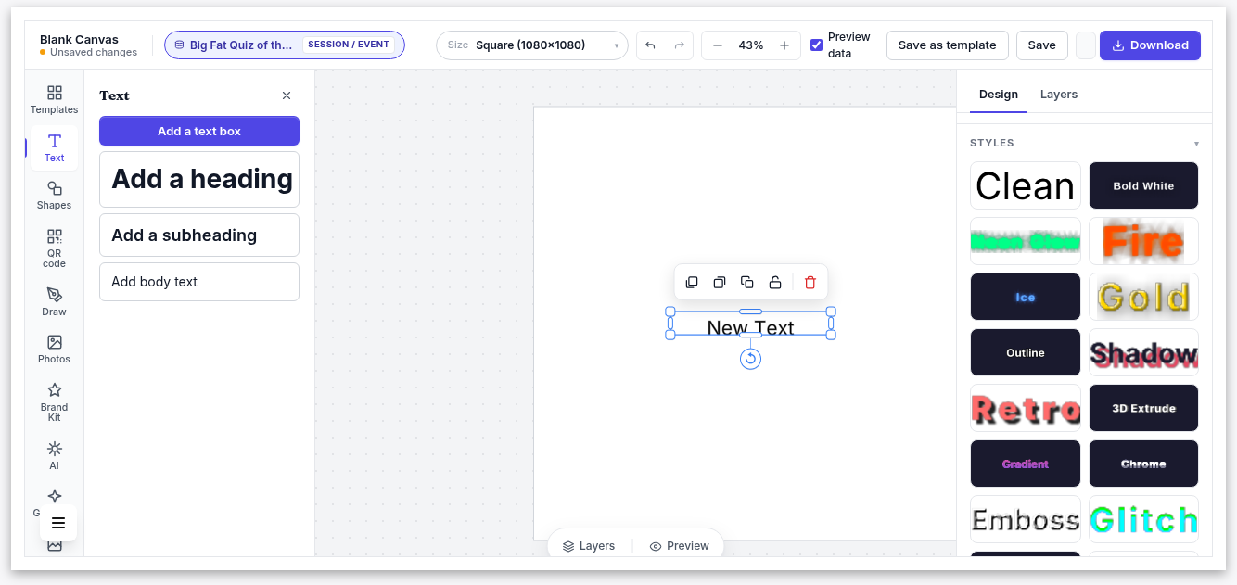Undo the last action
Screen dimensions: 1237x585
[x=650, y=45]
